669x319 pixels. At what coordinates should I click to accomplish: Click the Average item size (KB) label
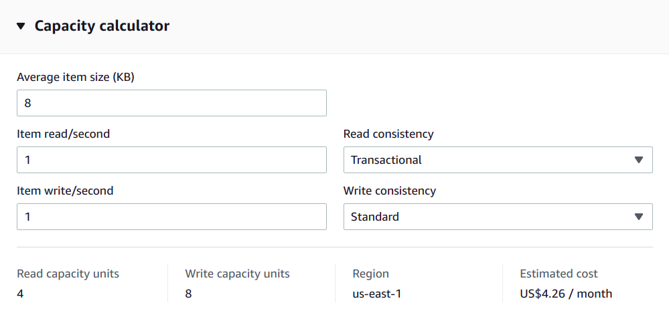click(76, 77)
